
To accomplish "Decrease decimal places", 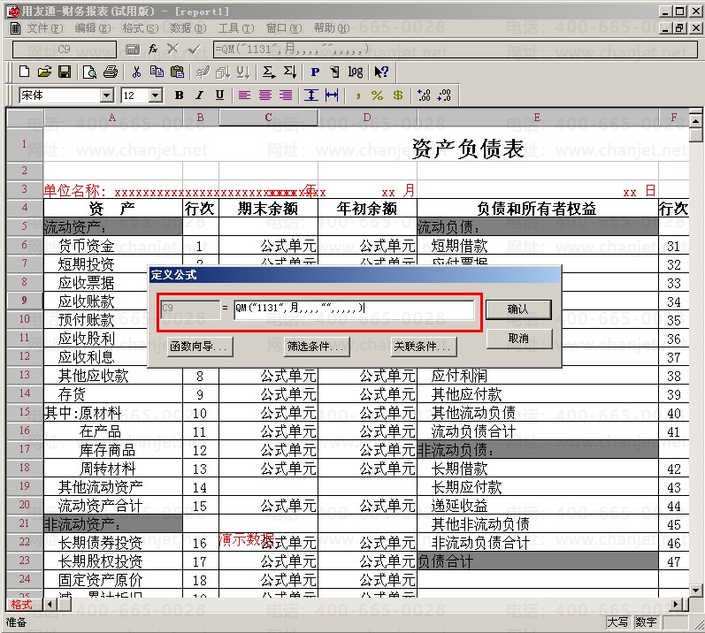I will [x=444, y=95].
